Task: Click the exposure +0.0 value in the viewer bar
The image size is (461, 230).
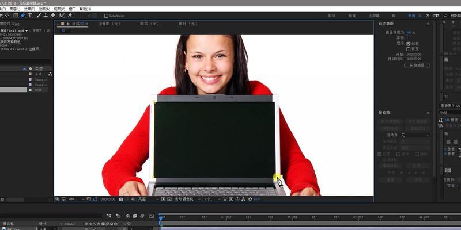Action: (x=256, y=199)
